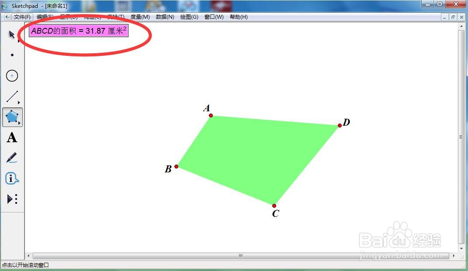Close the inner document window

click(461, 17)
